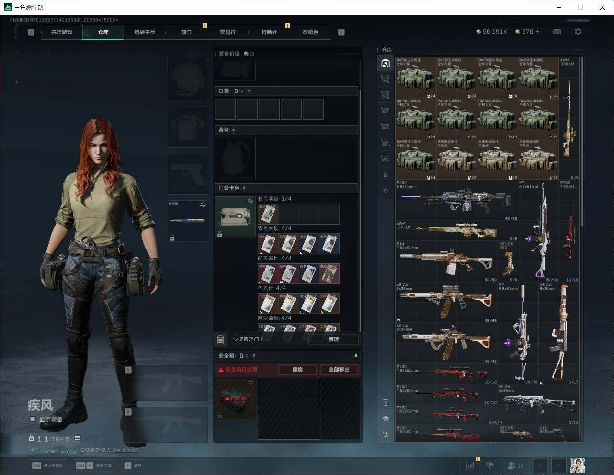Select the first empty pocket slot

tap(225, 109)
